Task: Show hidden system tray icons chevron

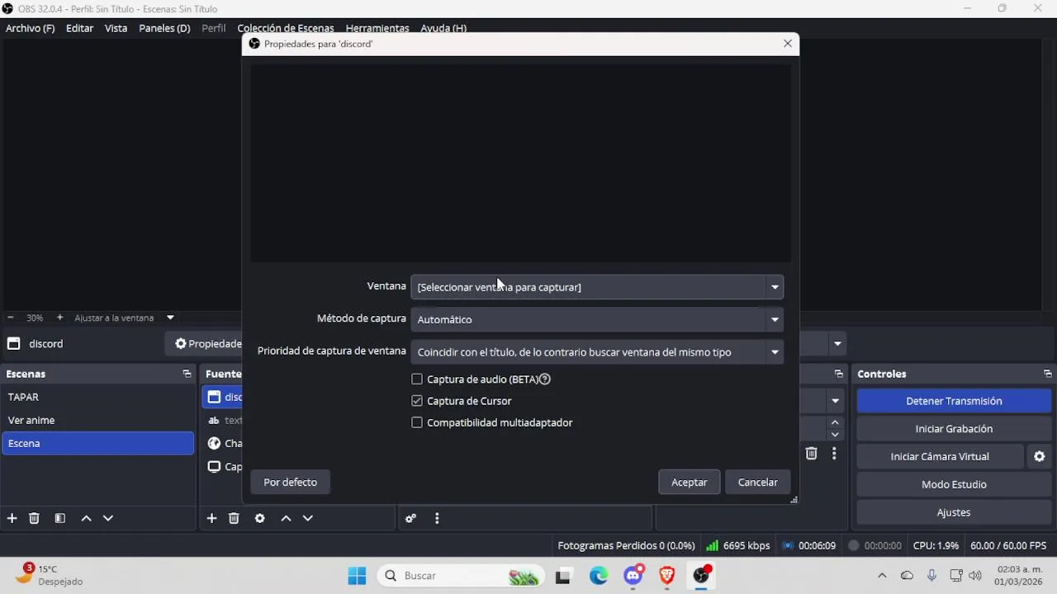Action: (x=882, y=576)
